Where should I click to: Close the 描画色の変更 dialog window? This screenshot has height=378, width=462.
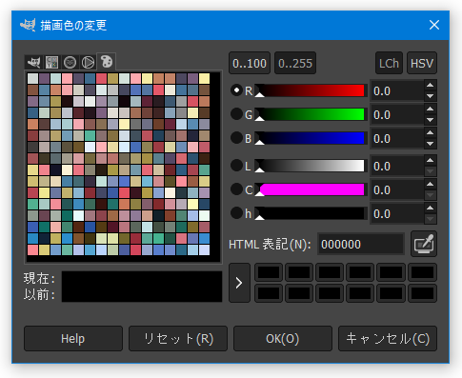pos(434,25)
